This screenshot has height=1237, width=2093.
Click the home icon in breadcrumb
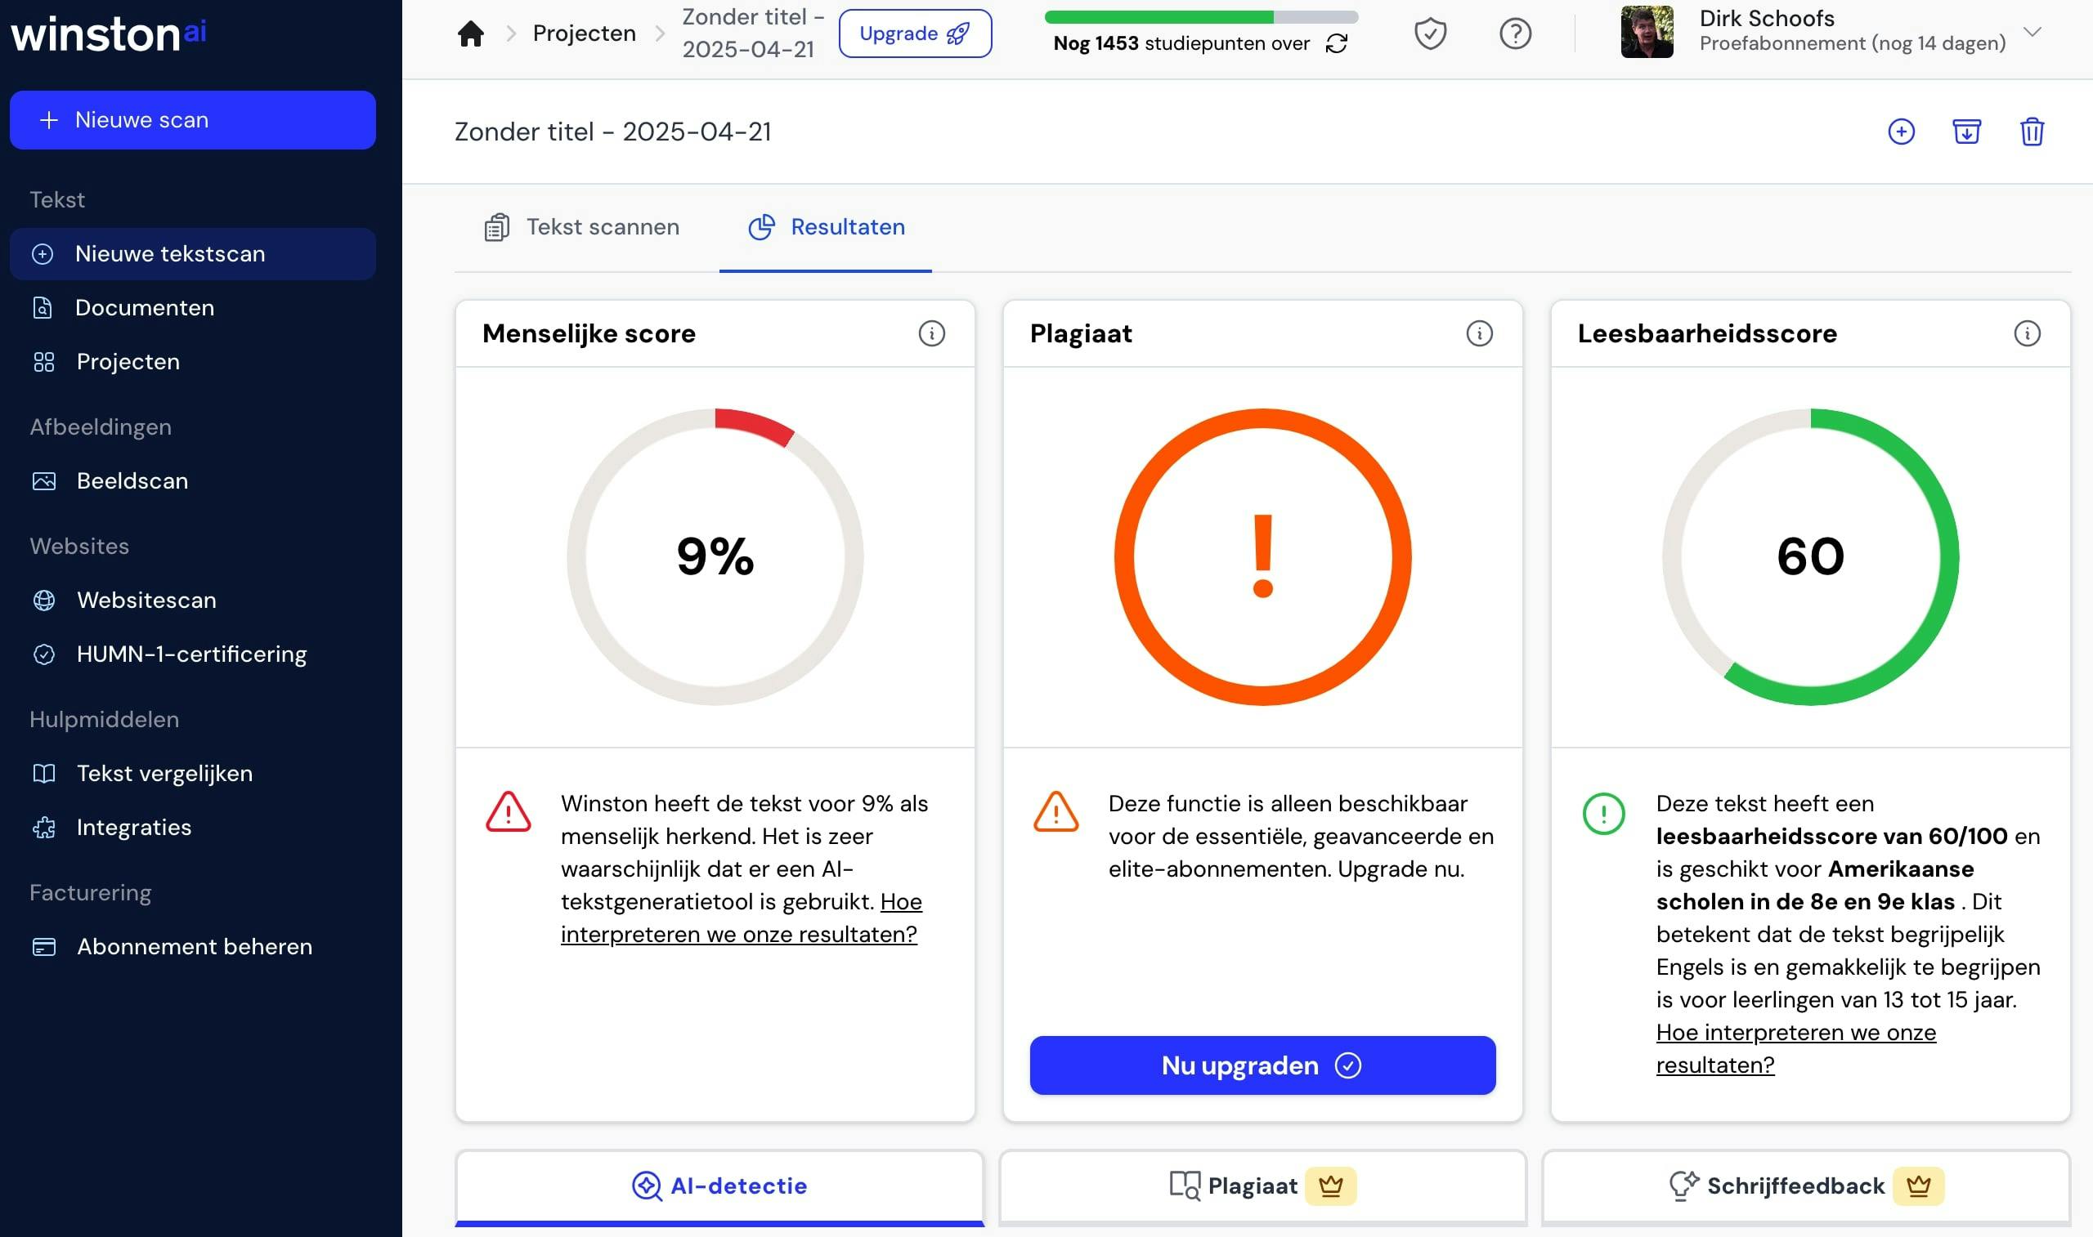click(x=470, y=33)
